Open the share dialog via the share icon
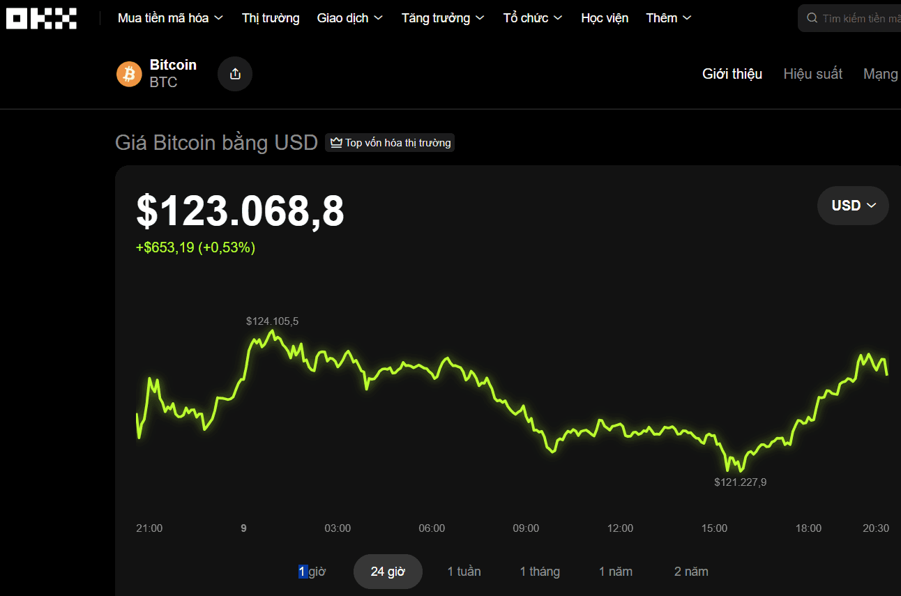Screen dimensions: 901x596 (x=234, y=73)
